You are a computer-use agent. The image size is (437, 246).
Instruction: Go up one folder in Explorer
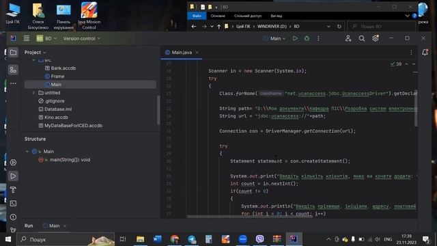(x=218, y=26)
